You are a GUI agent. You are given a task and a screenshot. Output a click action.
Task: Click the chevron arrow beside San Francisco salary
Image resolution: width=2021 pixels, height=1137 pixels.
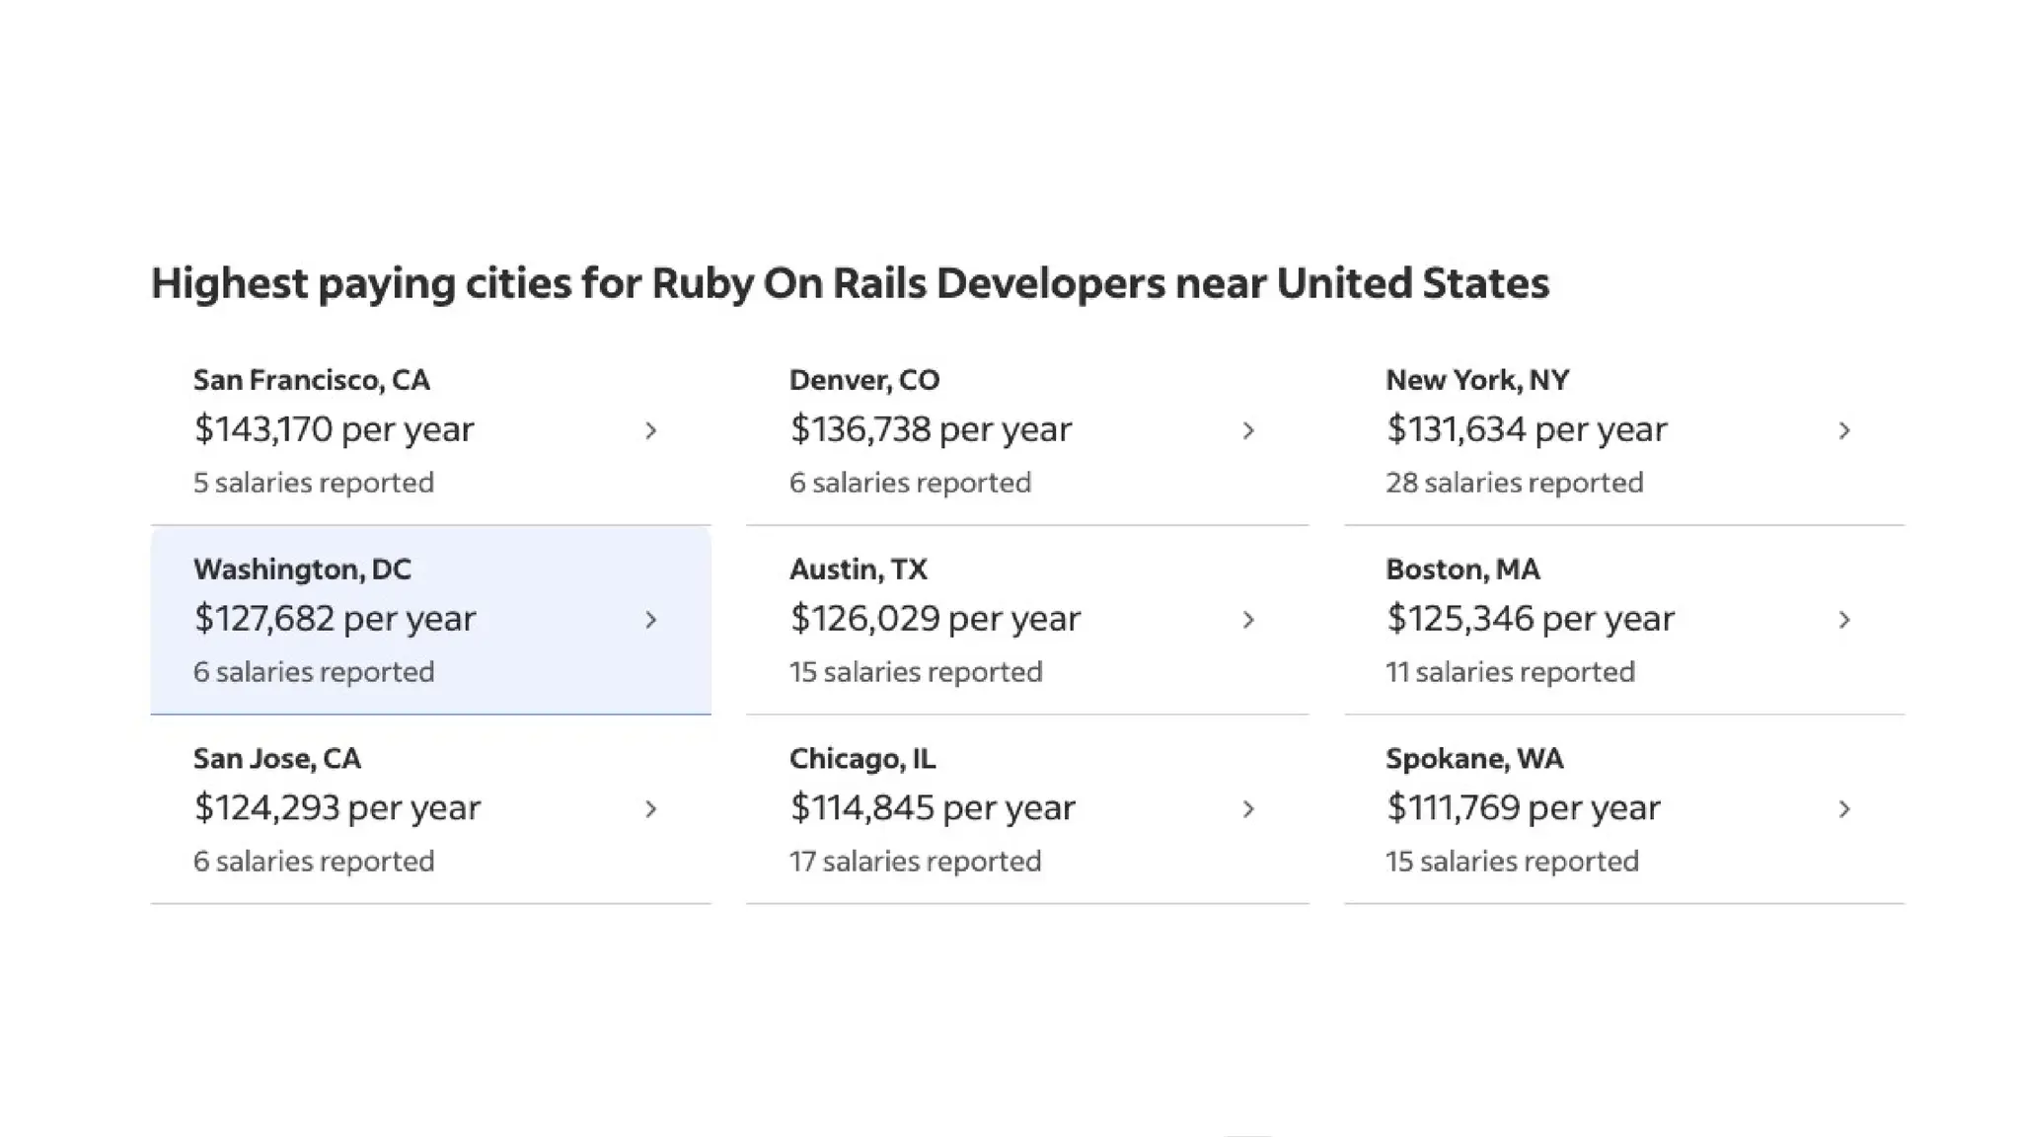pos(650,430)
